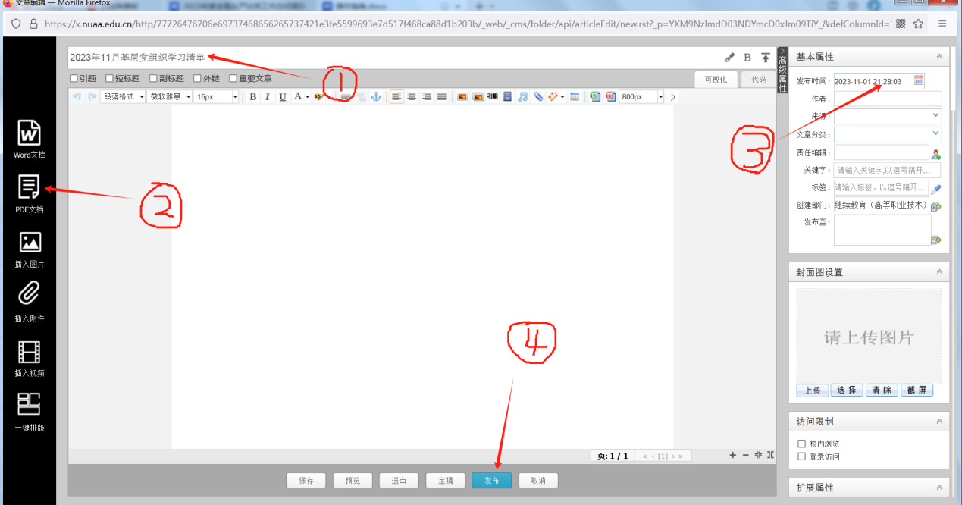Open the 插入视频 film icon
962x505 pixels.
pos(30,353)
